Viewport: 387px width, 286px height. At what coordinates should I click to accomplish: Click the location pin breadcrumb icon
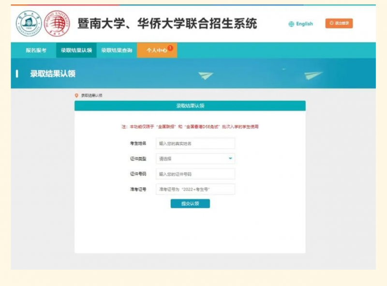coord(76,96)
